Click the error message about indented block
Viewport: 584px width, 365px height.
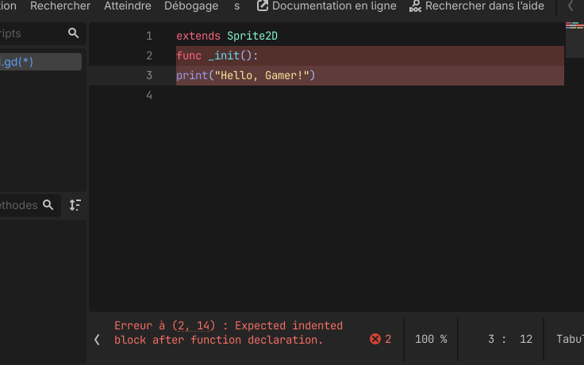pos(229,333)
